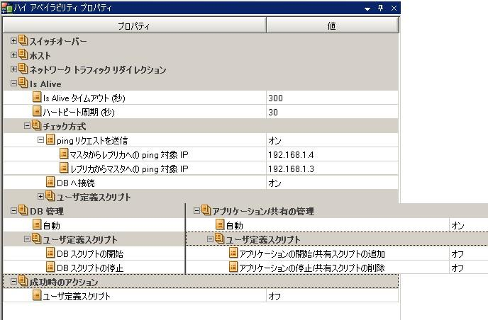Select the Is Alive タイムアウト (秒) row label
This screenshot has width=488, height=320.
[84, 98]
